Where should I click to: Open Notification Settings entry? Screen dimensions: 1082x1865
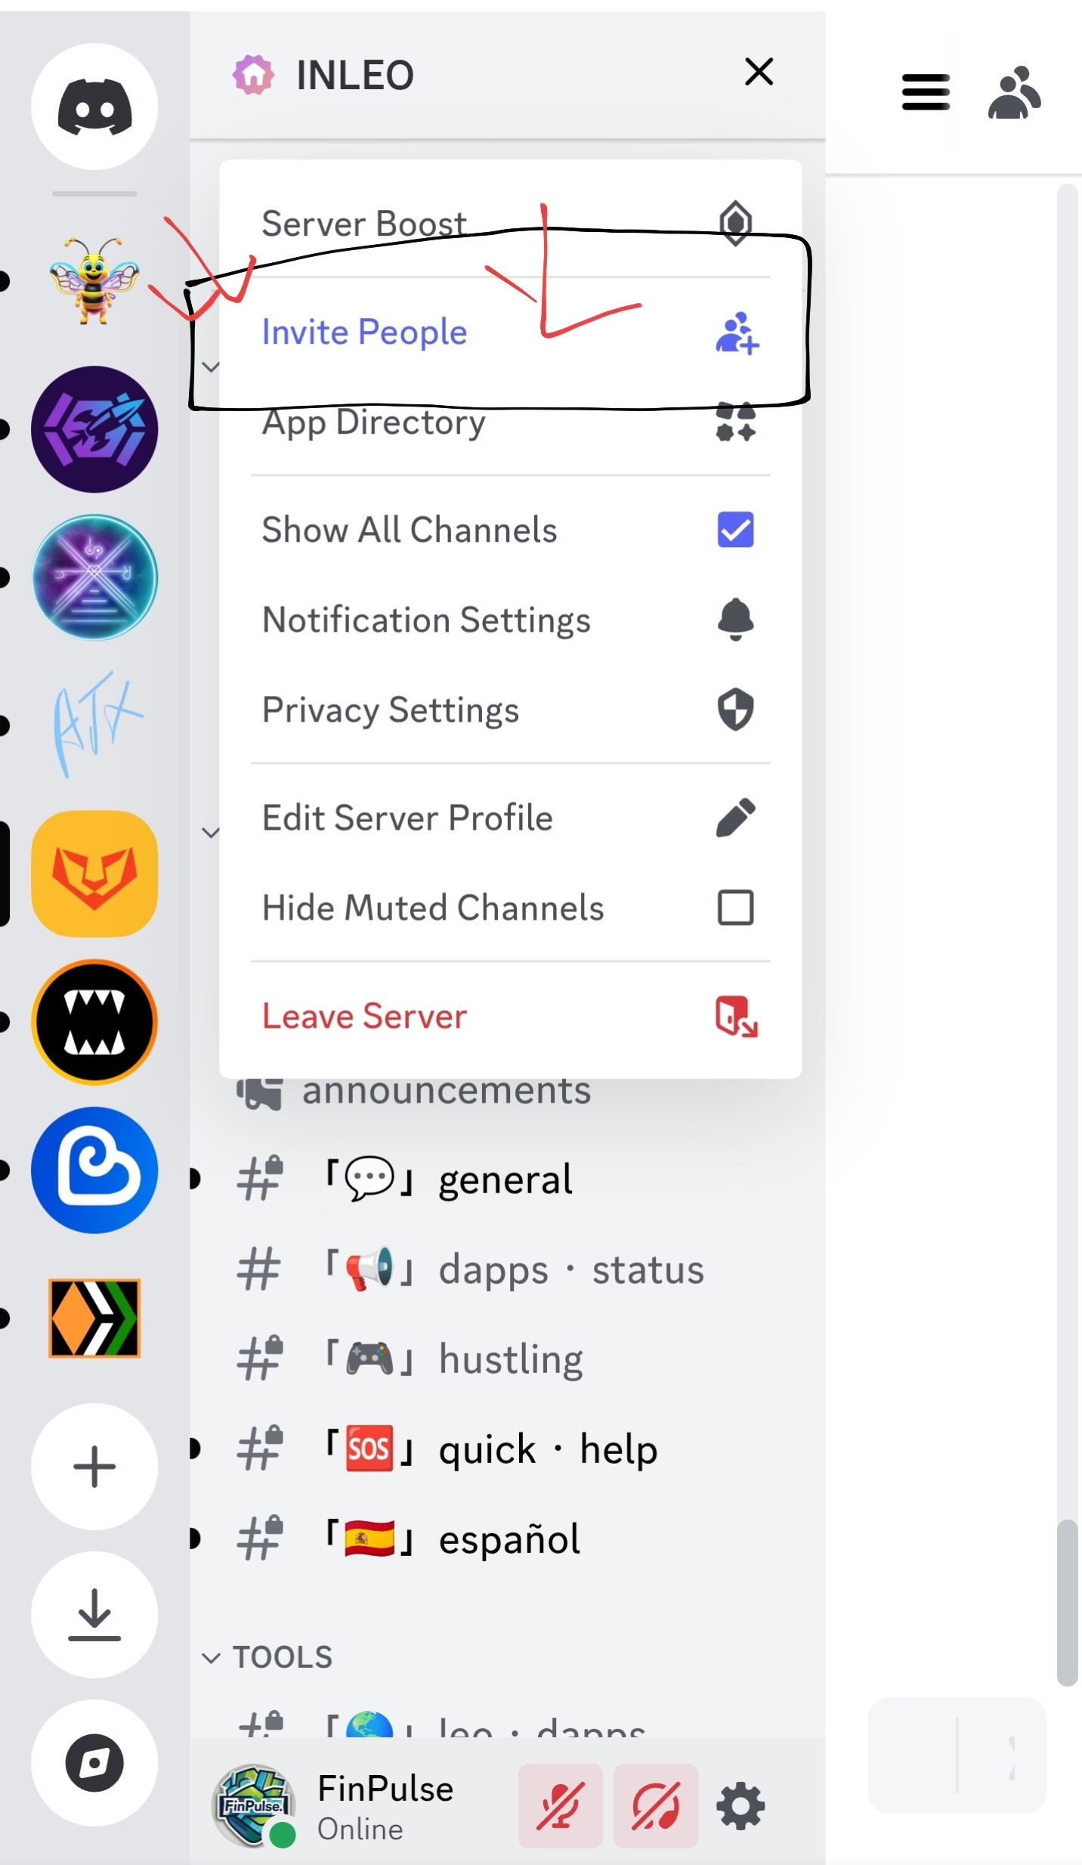pyautogui.click(x=510, y=620)
